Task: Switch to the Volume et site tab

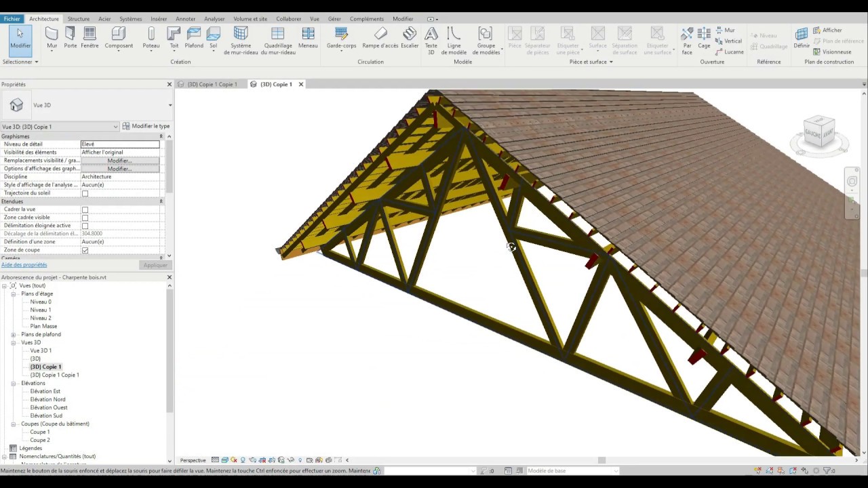Action: tap(250, 19)
